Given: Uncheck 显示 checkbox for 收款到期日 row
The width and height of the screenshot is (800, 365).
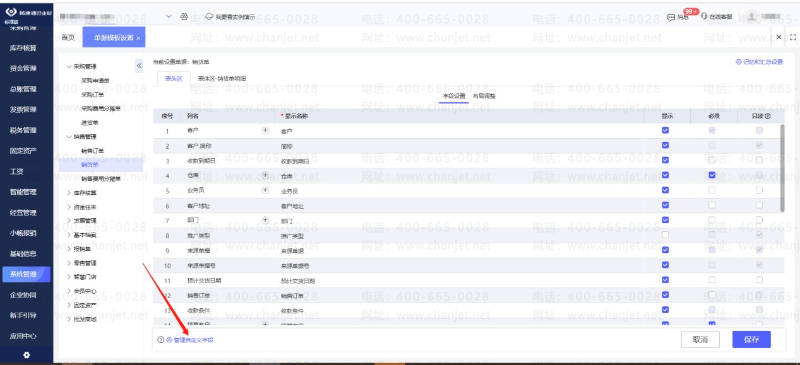Looking at the screenshot, I should (x=665, y=160).
